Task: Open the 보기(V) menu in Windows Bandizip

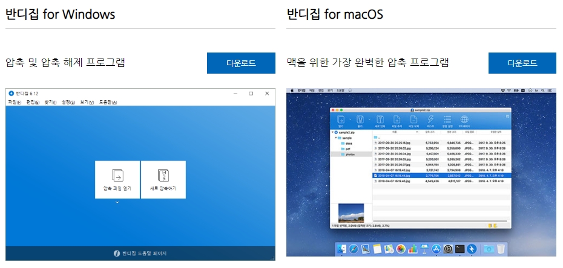Action: click(87, 103)
